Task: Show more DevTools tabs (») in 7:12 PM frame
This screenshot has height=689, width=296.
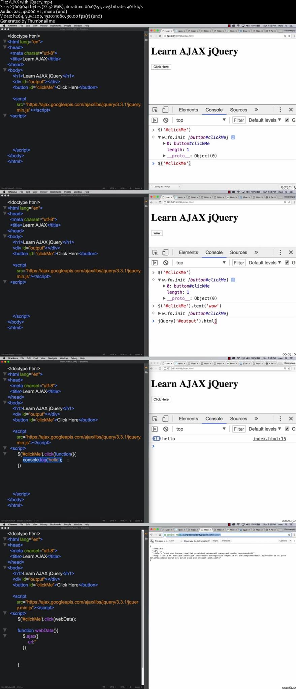Action: click(256, 110)
